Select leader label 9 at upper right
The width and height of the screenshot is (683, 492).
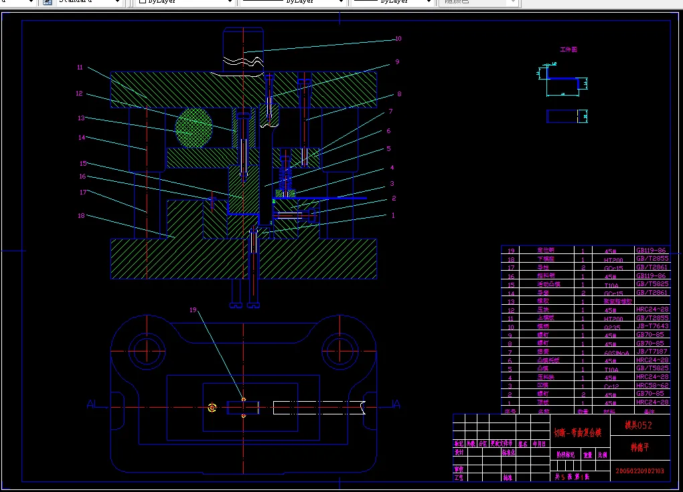point(397,61)
